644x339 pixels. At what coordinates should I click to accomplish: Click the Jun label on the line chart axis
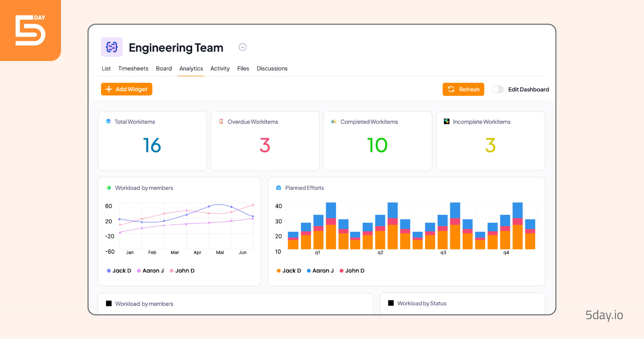(243, 252)
